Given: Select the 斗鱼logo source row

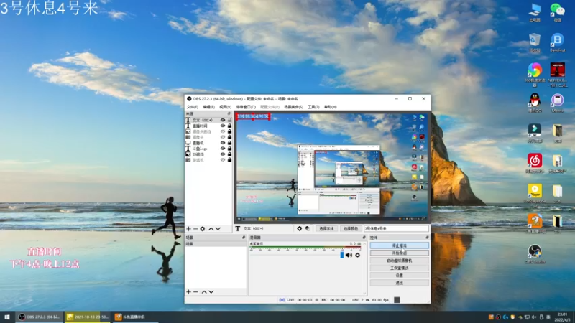Looking at the screenshot, I should [x=208, y=149].
